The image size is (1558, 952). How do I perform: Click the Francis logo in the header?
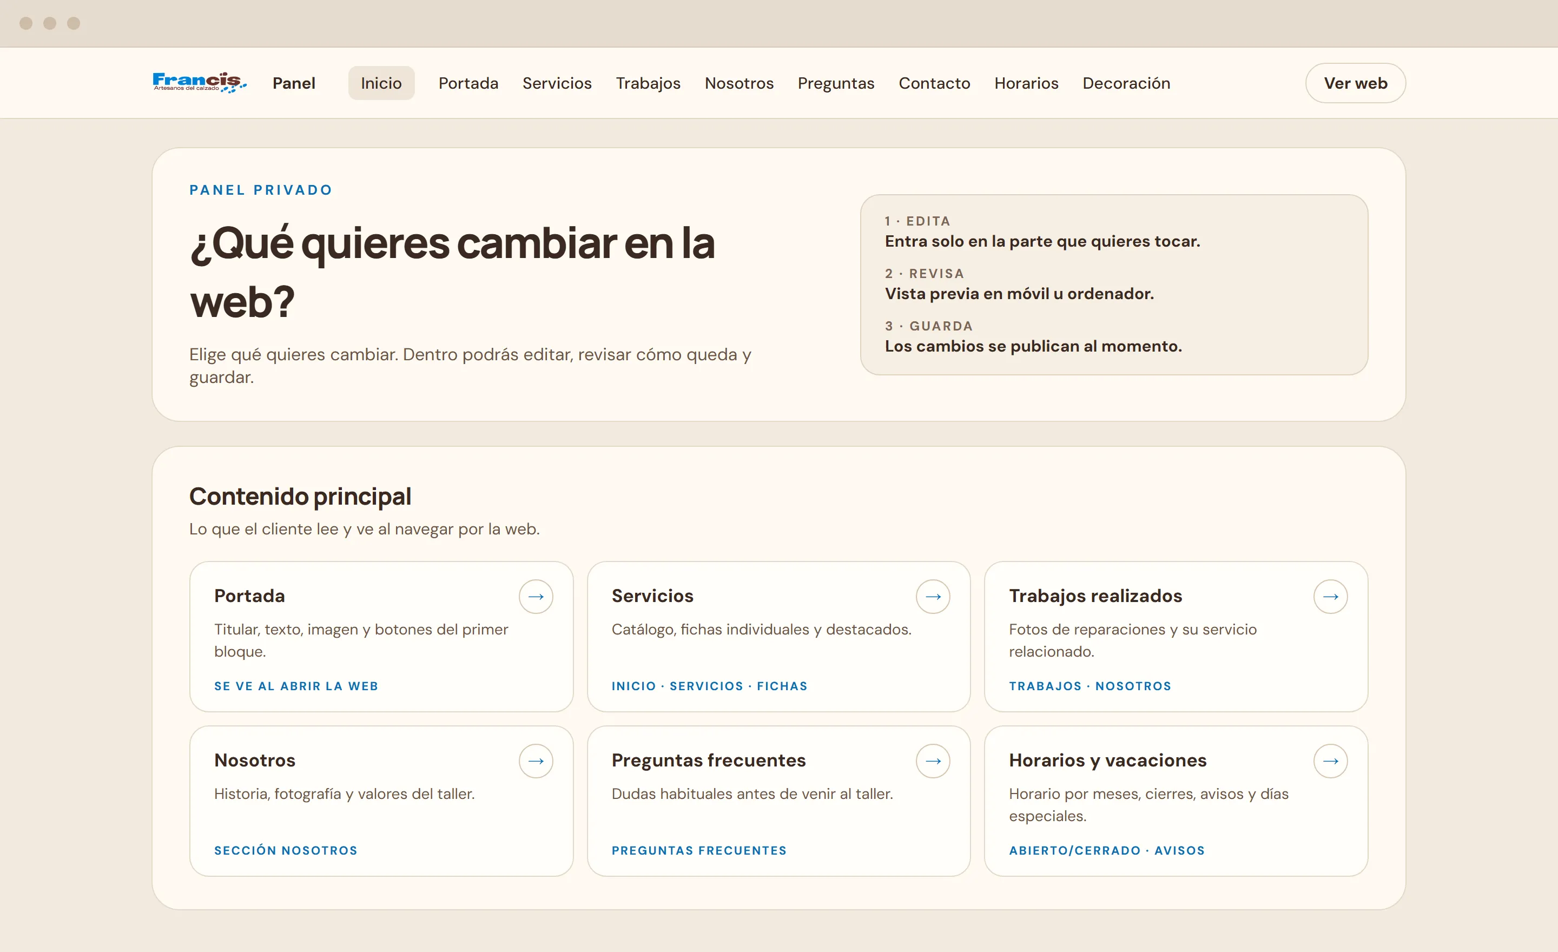199,83
